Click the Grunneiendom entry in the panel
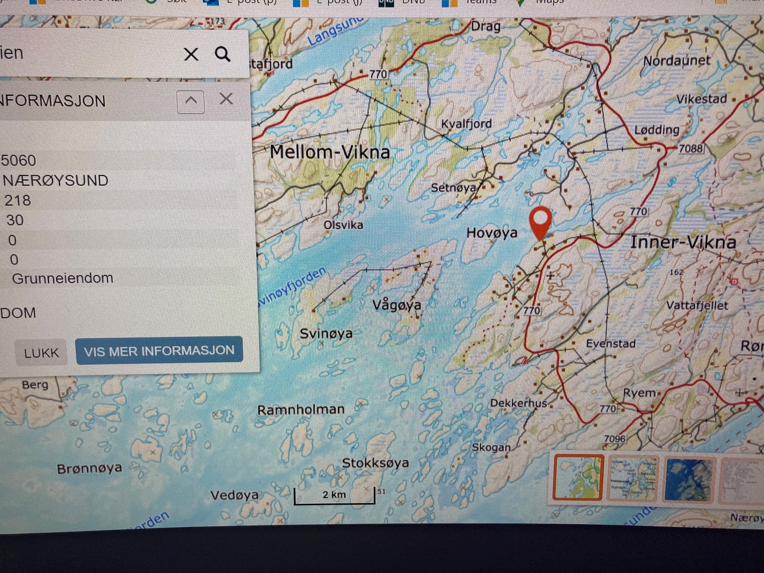This screenshot has height=573, width=764. click(63, 278)
